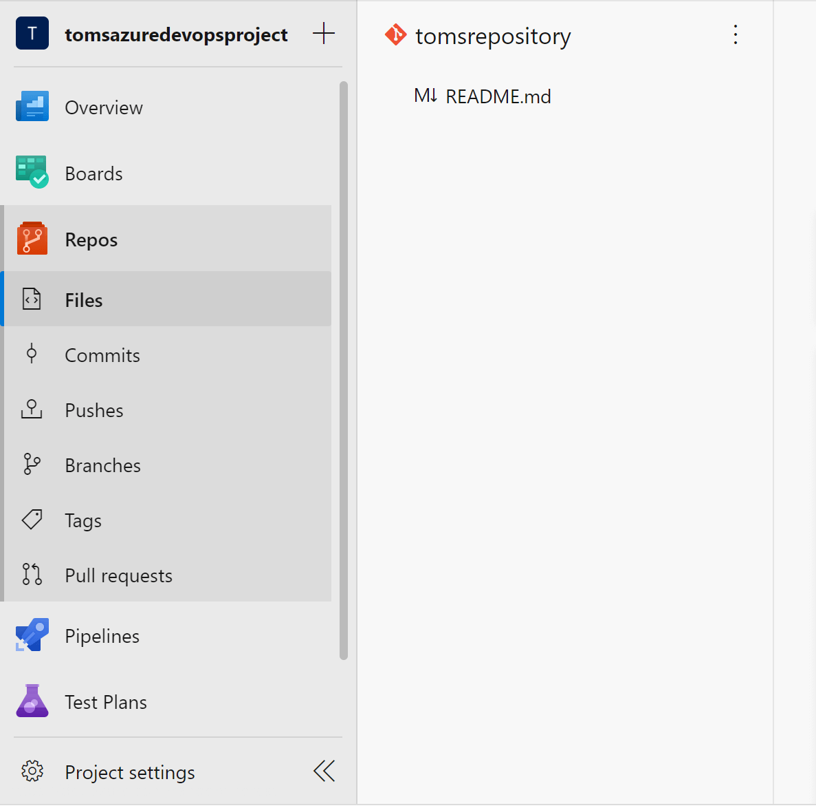
Task: Click the Project settings text link
Action: (130, 772)
